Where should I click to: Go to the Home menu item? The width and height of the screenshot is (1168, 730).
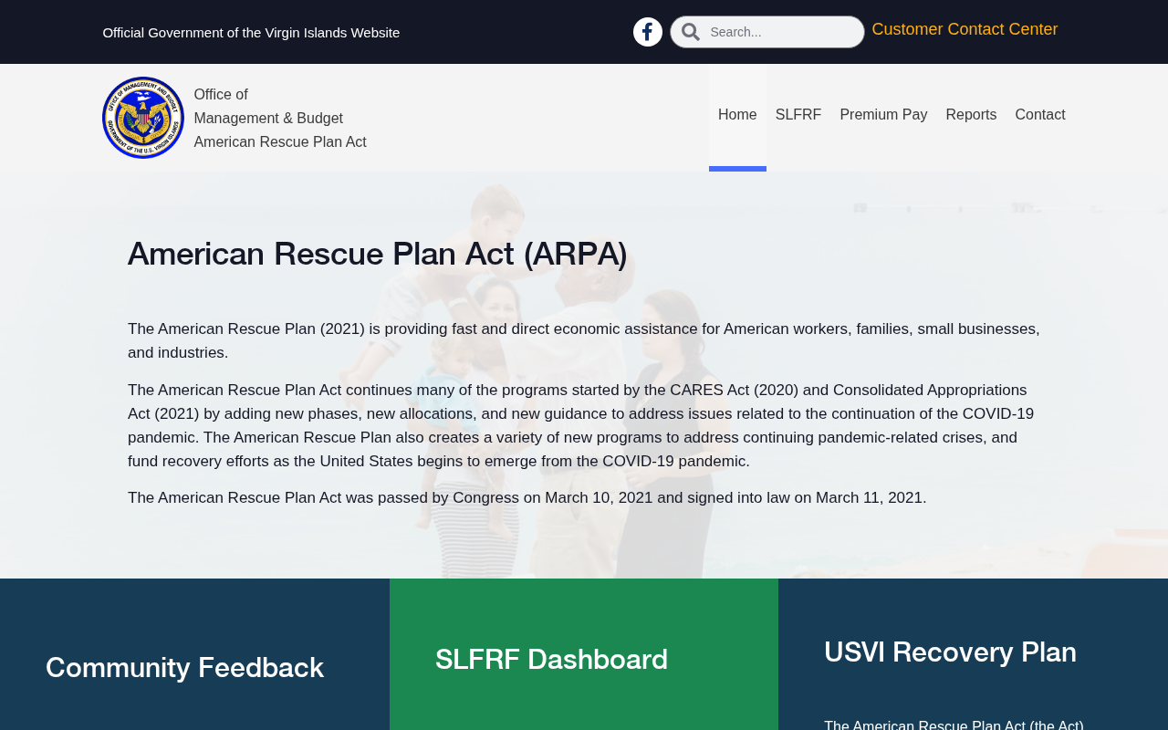pos(737,115)
